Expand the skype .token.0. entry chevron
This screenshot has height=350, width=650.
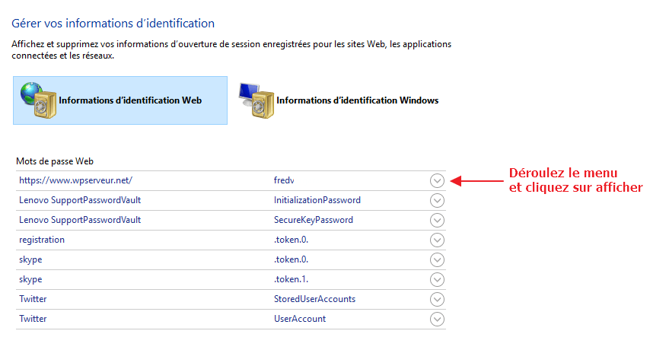point(437,260)
